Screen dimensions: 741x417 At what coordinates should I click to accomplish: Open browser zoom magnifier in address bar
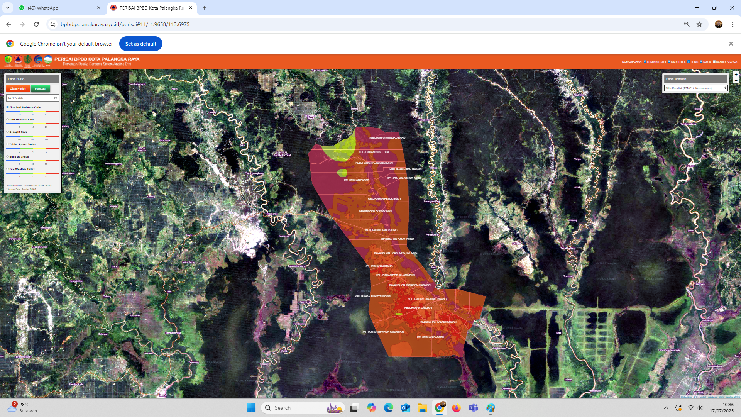[x=687, y=24]
